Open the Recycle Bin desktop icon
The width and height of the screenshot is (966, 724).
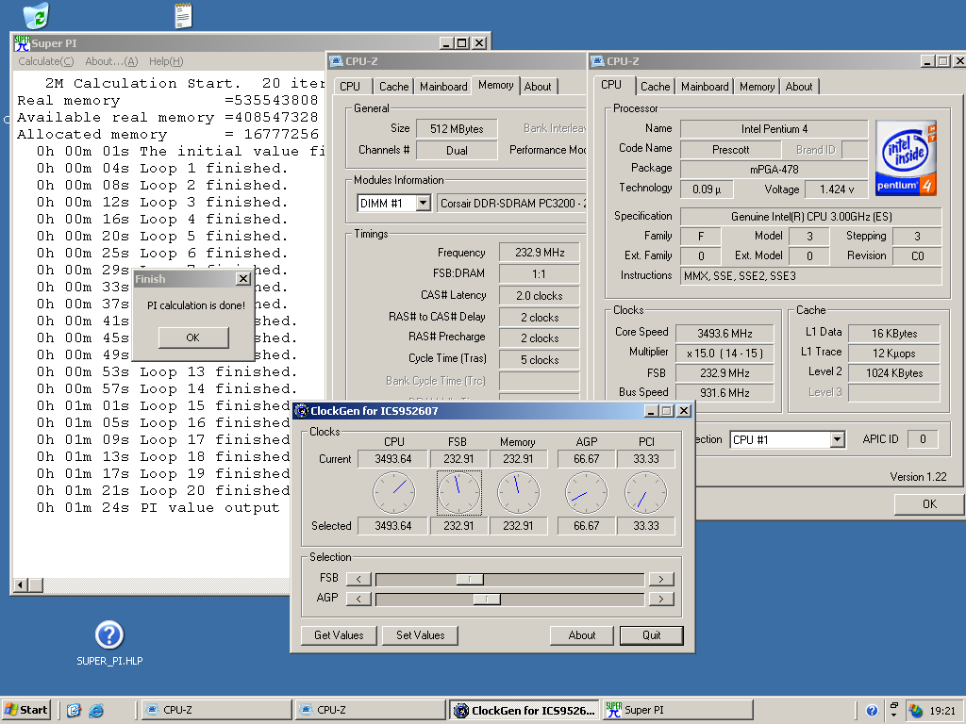coord(36,14)
